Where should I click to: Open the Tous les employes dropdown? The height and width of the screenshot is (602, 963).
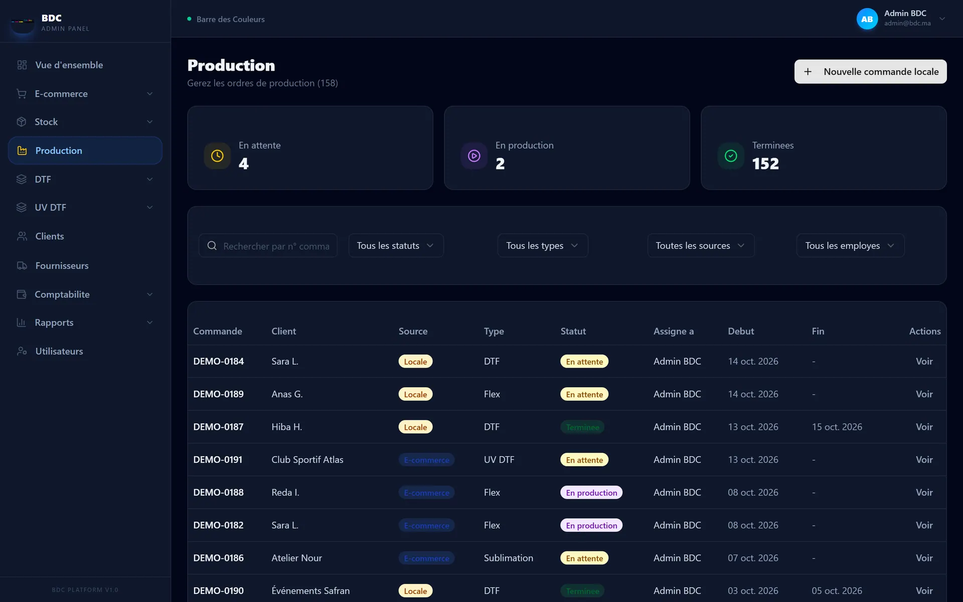coord(850,245)
